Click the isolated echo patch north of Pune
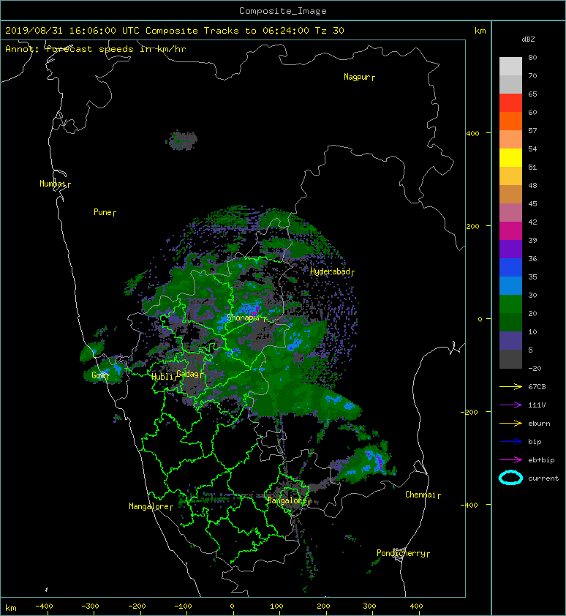 click(182, 140)
